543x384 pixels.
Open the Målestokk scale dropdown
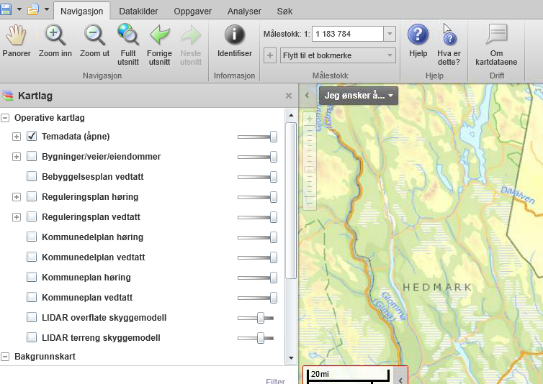pyautogui.click(x=390, y=34)
